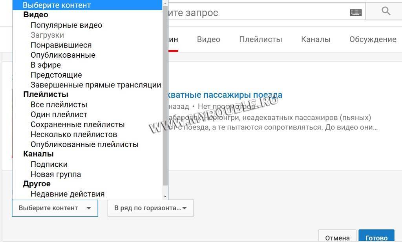Screen dimensions: 402x242
Task: Select "Популярные видео" from the list
Action: (x=66, y=25)
